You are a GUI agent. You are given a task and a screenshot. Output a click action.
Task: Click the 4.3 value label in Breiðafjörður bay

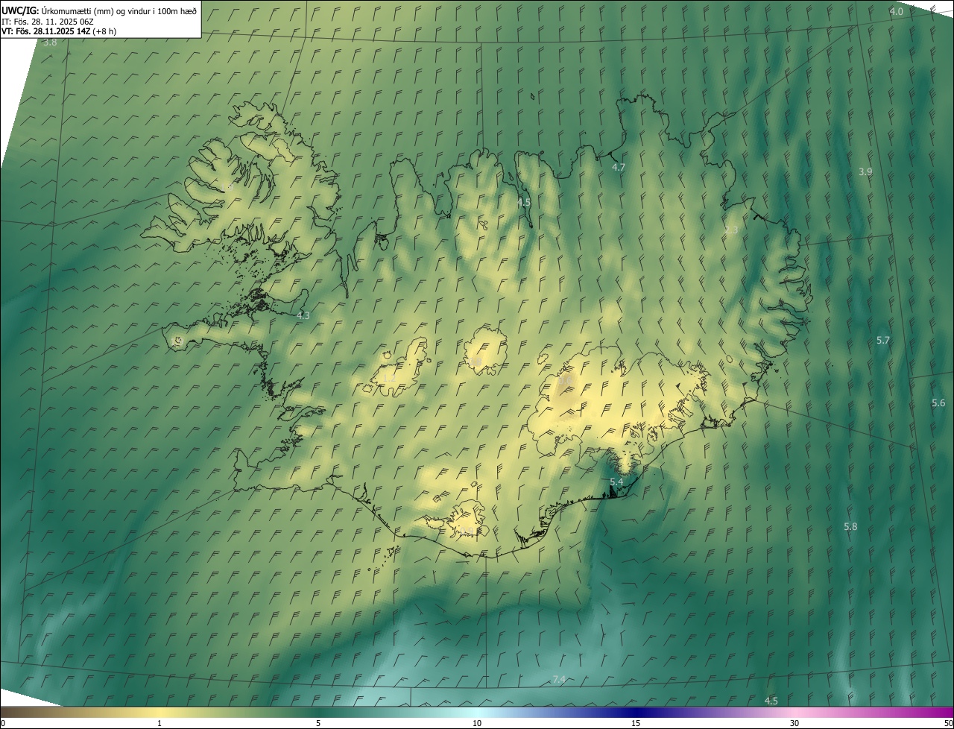(303, 316)
